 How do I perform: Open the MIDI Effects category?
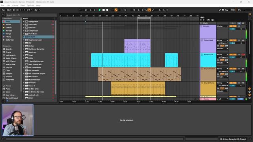coord(11,62)
